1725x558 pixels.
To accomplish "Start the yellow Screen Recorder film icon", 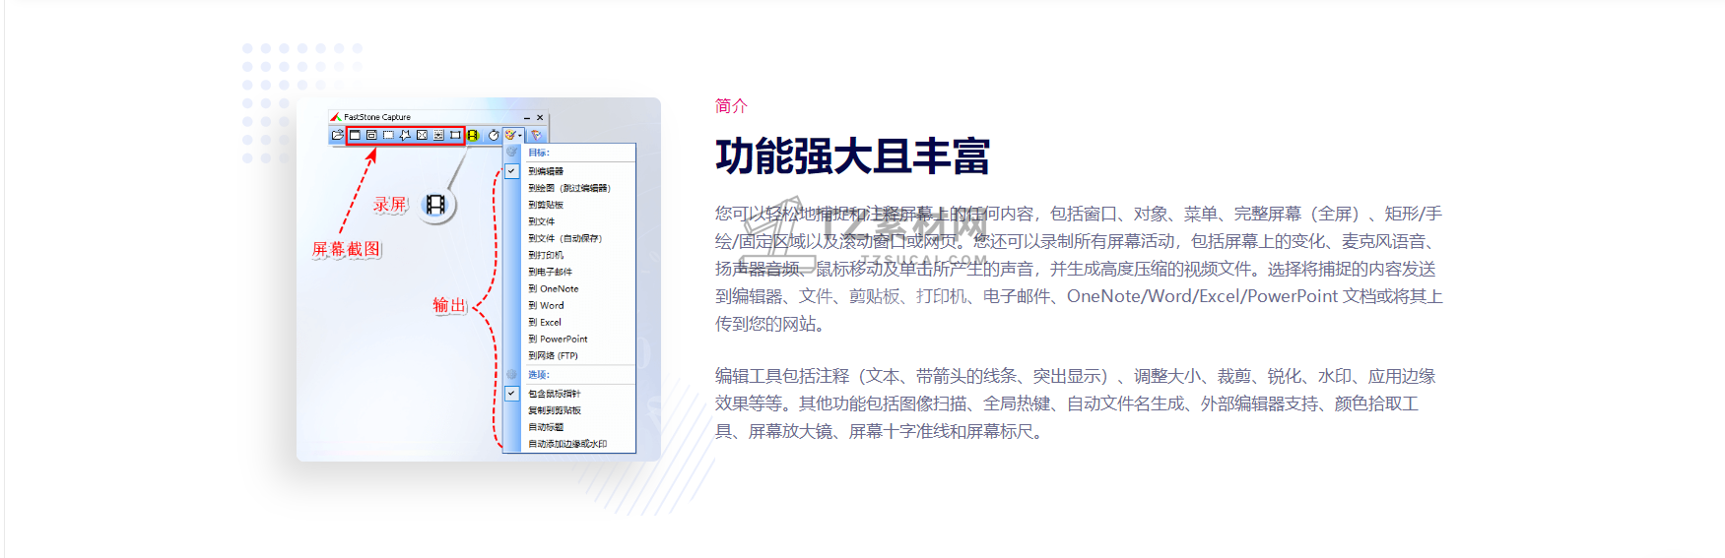I will 473,135.
